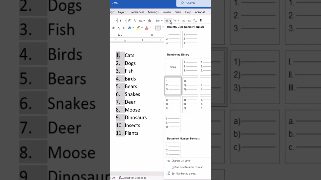Open the Help ribbon tab
This screenshot has height=180, width=321.
click(188, 12)
